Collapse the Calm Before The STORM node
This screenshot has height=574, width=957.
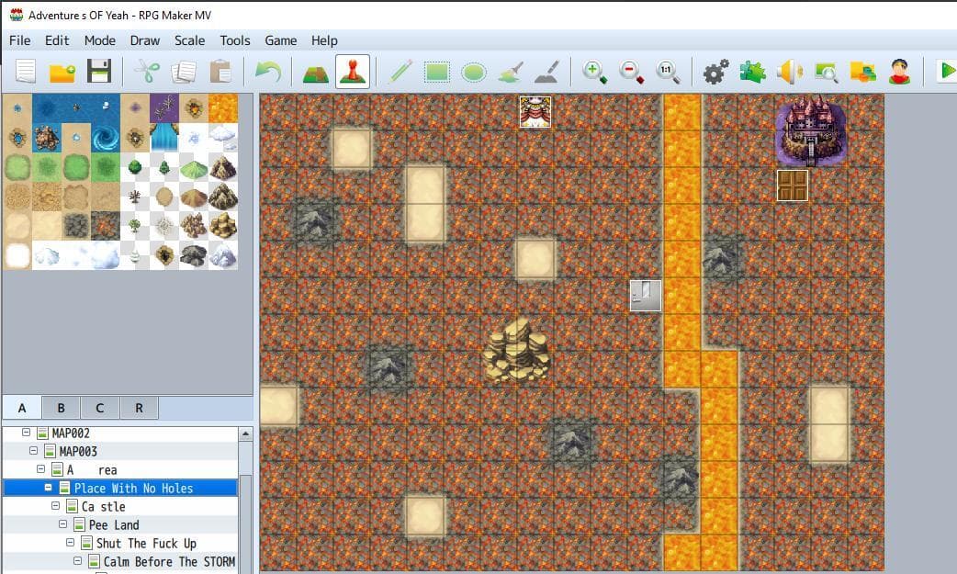(77, 560)
